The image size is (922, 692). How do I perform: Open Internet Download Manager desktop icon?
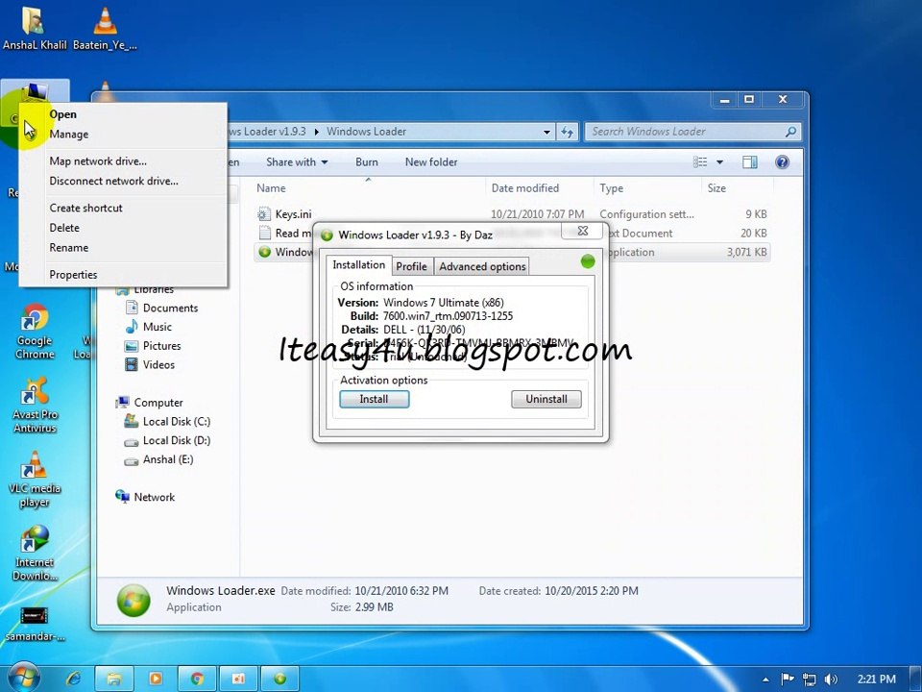point(35,553)
